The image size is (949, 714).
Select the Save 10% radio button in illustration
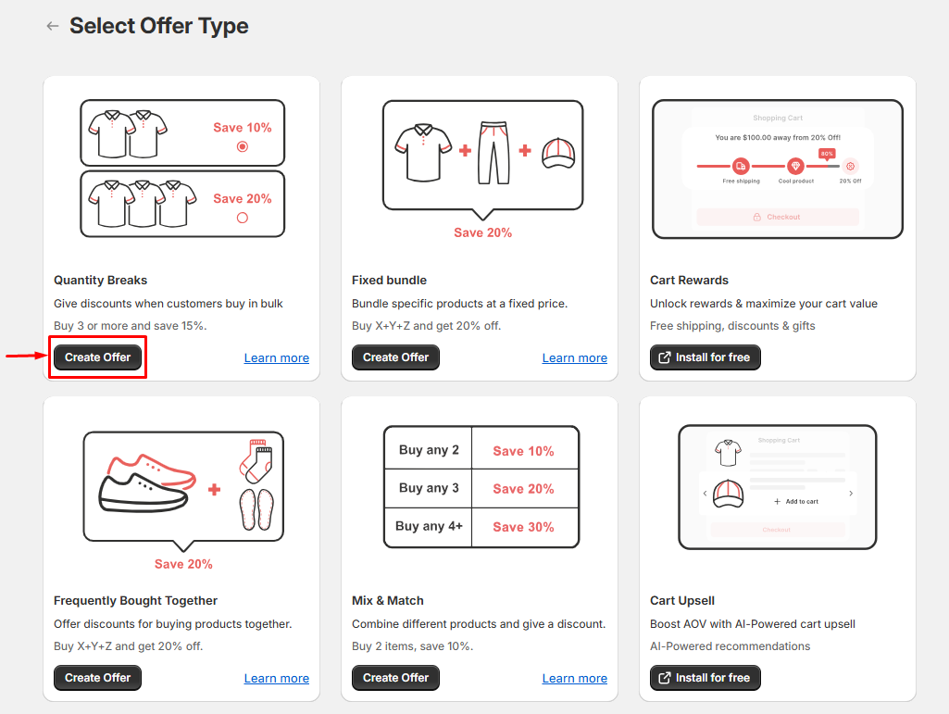(243, 146)
